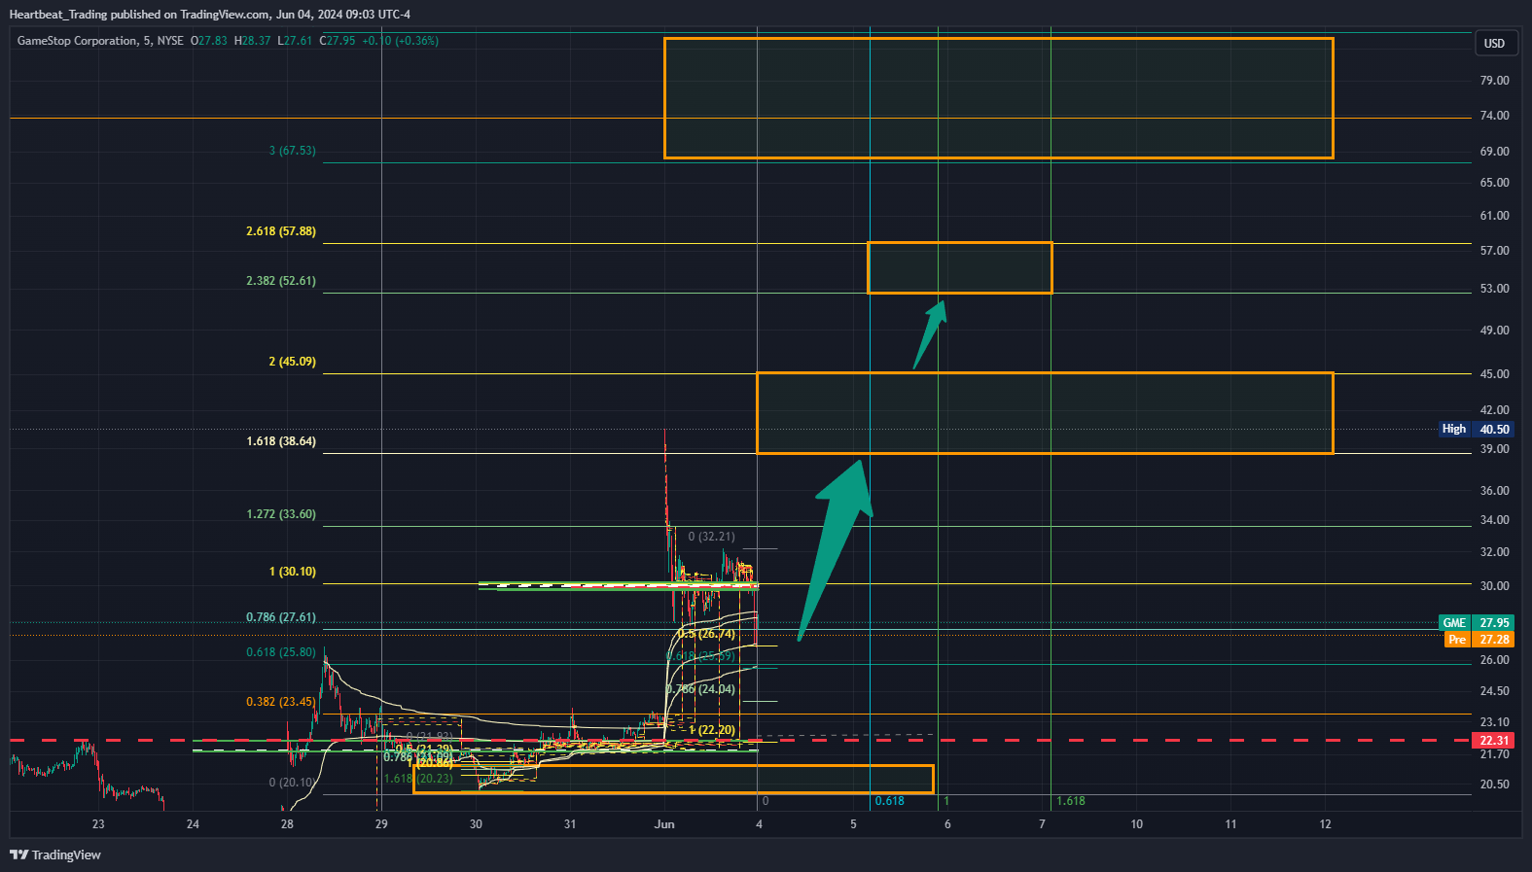Click 20.50 on the price scale
This screenshot has width=1532, height=872.
click(1494, 785)
